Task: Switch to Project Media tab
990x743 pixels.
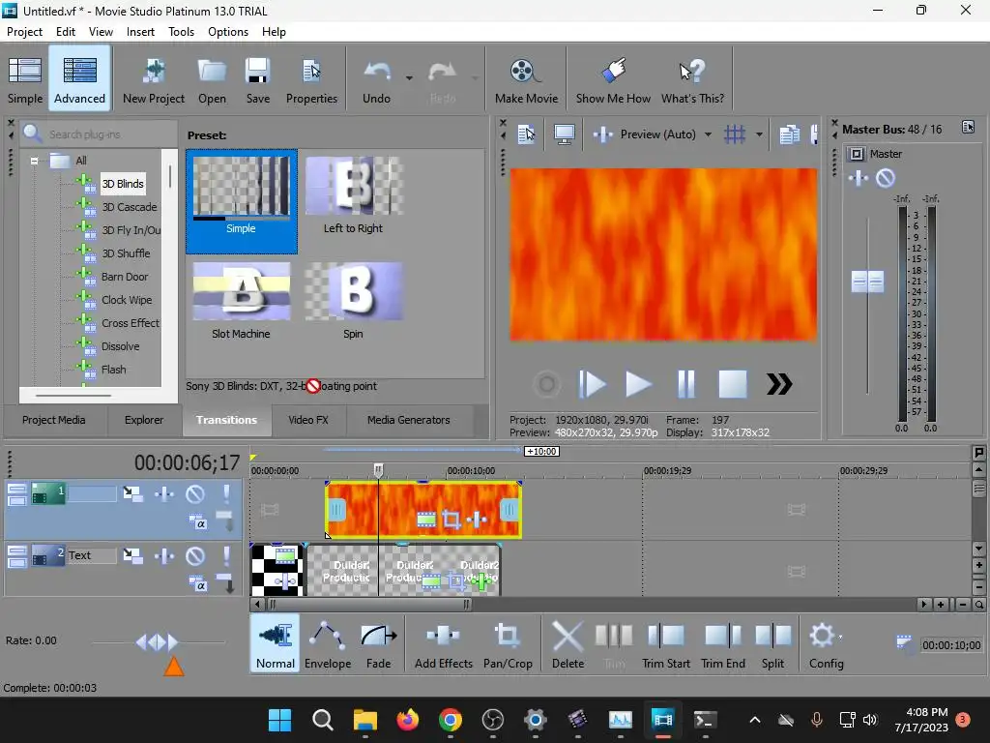Action: [54, 420]
